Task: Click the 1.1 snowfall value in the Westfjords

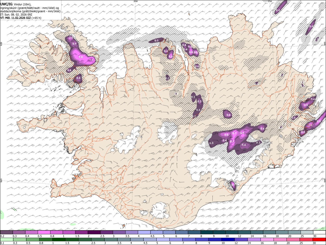Action: coord(91,60)
